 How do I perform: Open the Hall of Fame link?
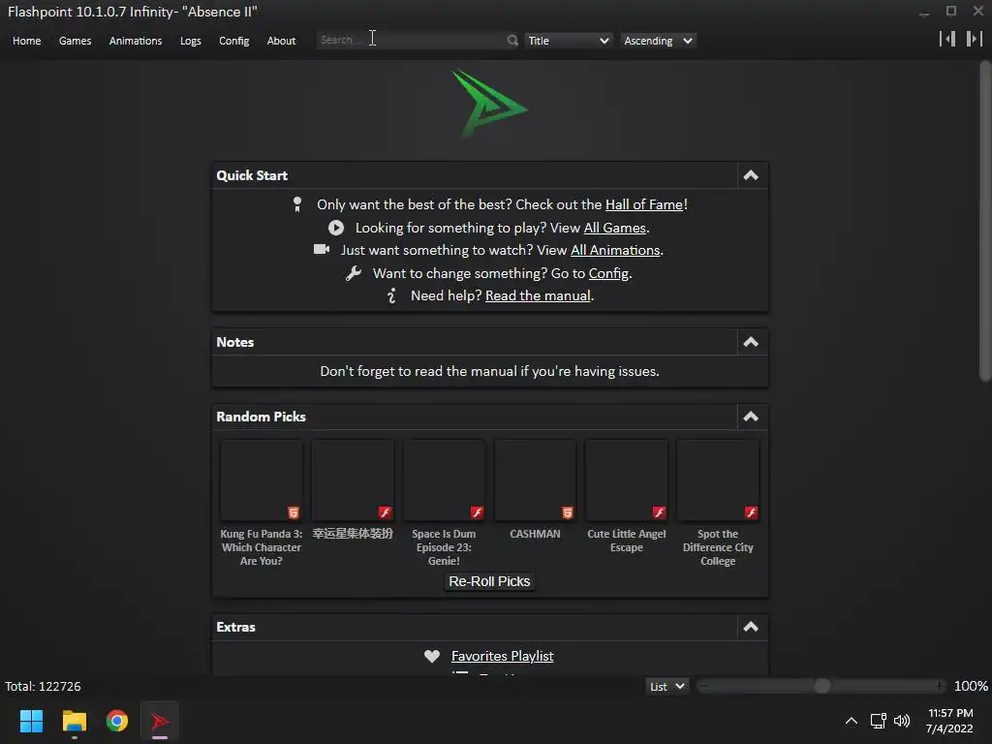(644, 204)
